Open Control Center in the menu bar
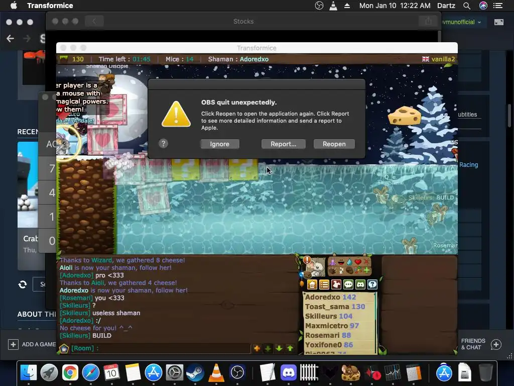 498,6
